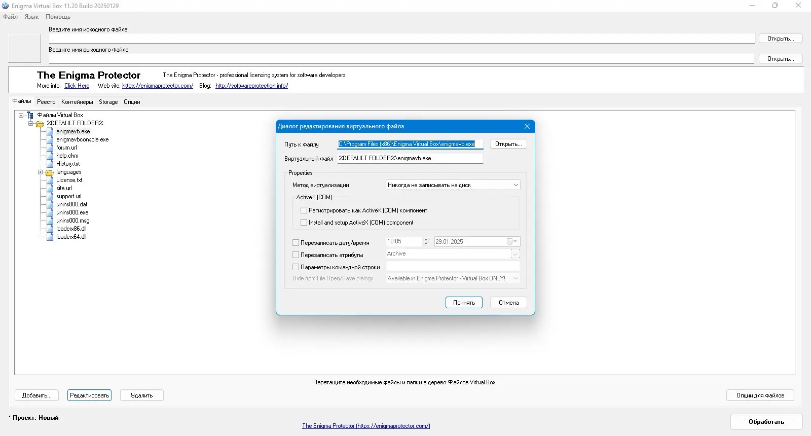Click the Опции для файлов button
811x436 pixels.
pos(760,395)
